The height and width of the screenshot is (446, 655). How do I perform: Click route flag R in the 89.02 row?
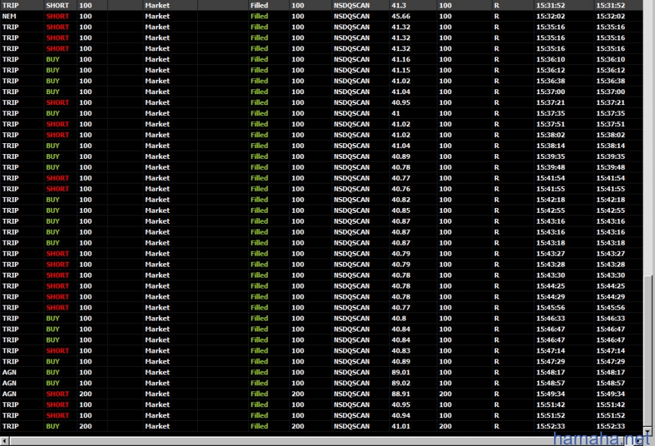click(496, 383)
